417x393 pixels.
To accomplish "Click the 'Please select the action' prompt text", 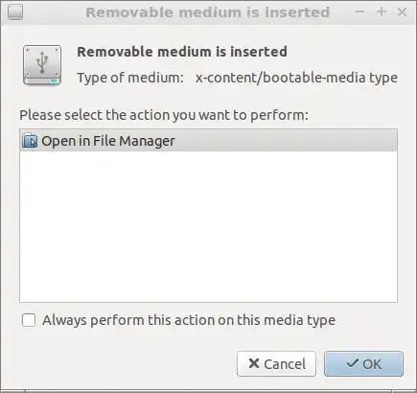I will click(x=164, y=115).
